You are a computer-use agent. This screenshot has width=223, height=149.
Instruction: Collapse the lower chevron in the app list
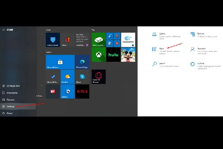point(41,85)
